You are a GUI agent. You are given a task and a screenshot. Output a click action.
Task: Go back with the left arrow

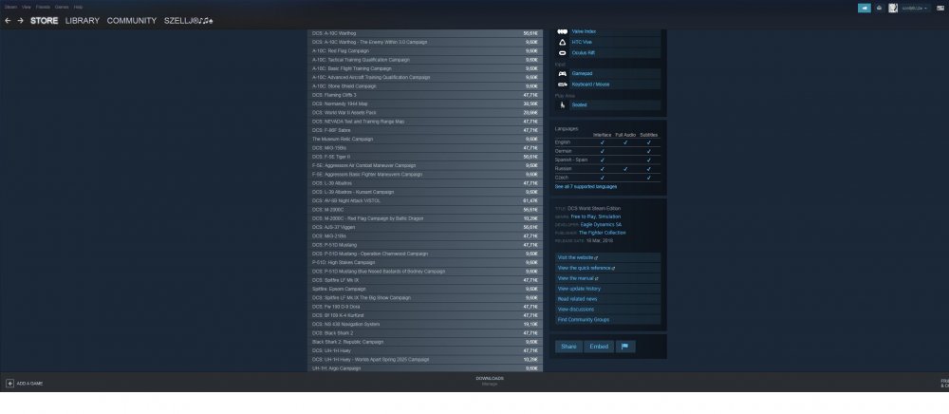(8, 21)
